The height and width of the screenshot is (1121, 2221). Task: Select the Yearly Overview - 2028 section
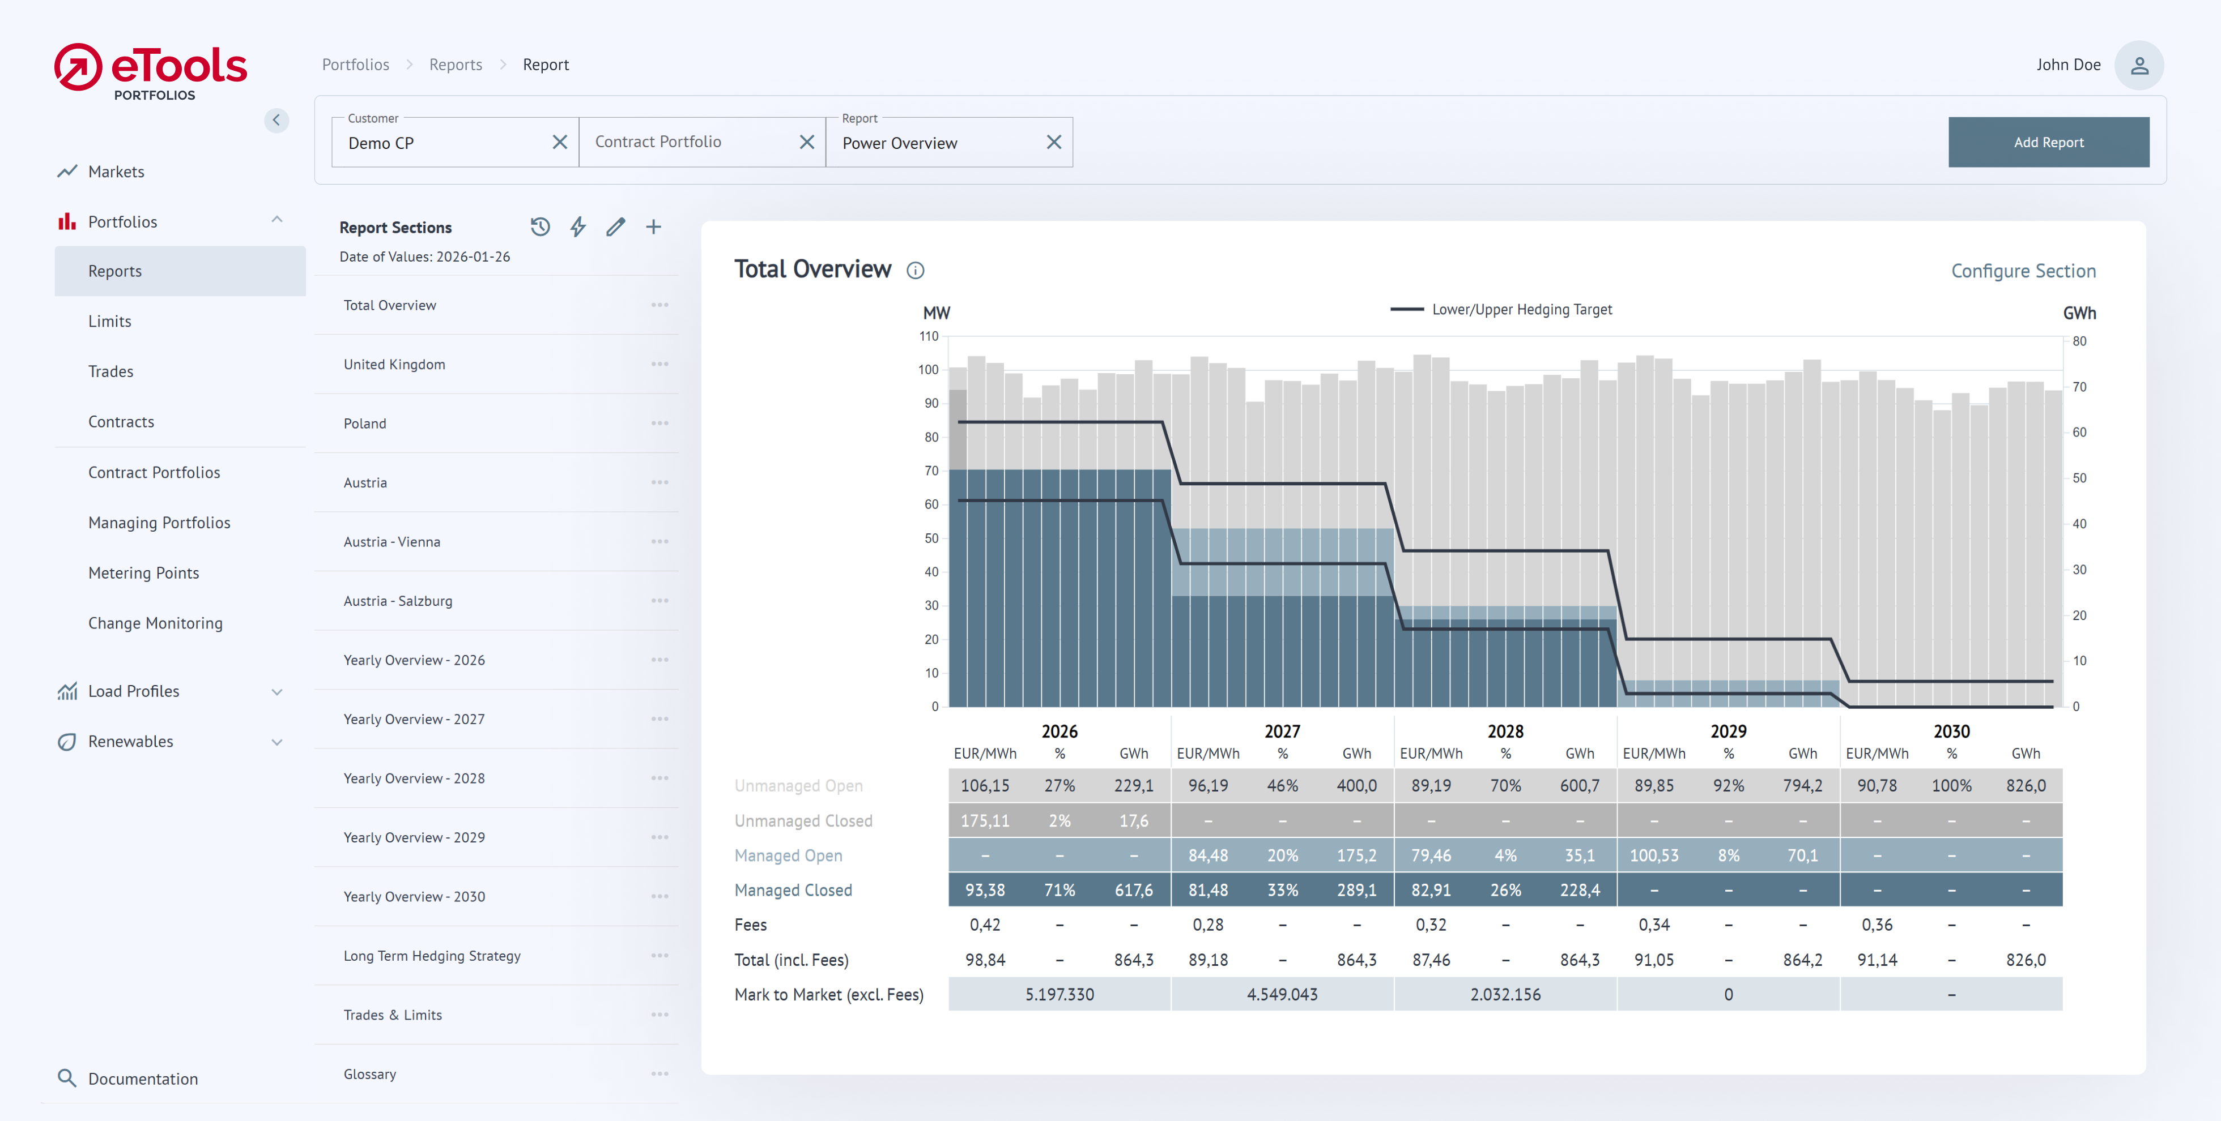pos(414,778)
